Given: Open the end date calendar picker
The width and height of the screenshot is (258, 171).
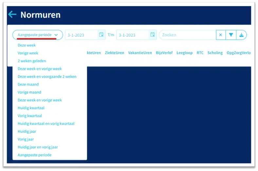Looking at the screenshot, I should pos(153,35).
